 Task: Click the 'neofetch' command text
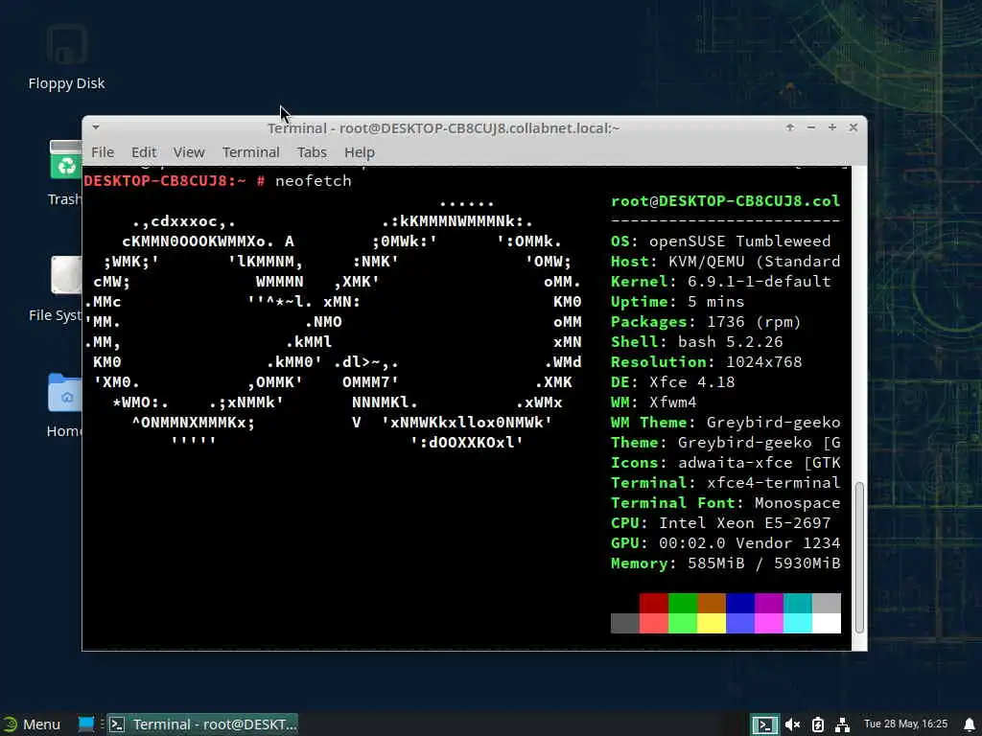click(314, 181)
